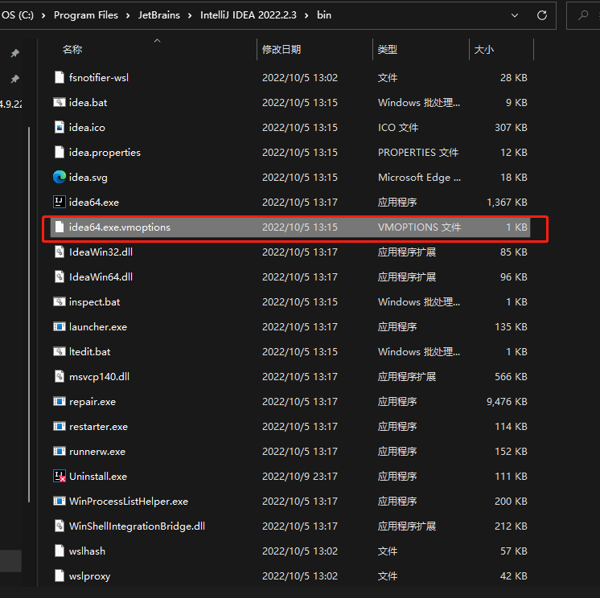Click the launcher.exe application icon

click(60, 326)
